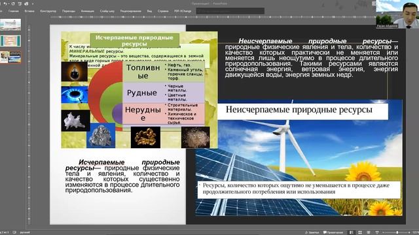
Task: Click the Redo icon in the quick access toolbar
Action: (12, 4)
